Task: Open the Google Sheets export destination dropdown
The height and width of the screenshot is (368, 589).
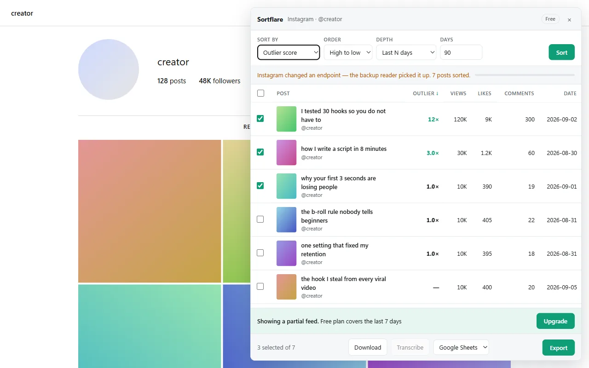Action: (x=461, y=347)
